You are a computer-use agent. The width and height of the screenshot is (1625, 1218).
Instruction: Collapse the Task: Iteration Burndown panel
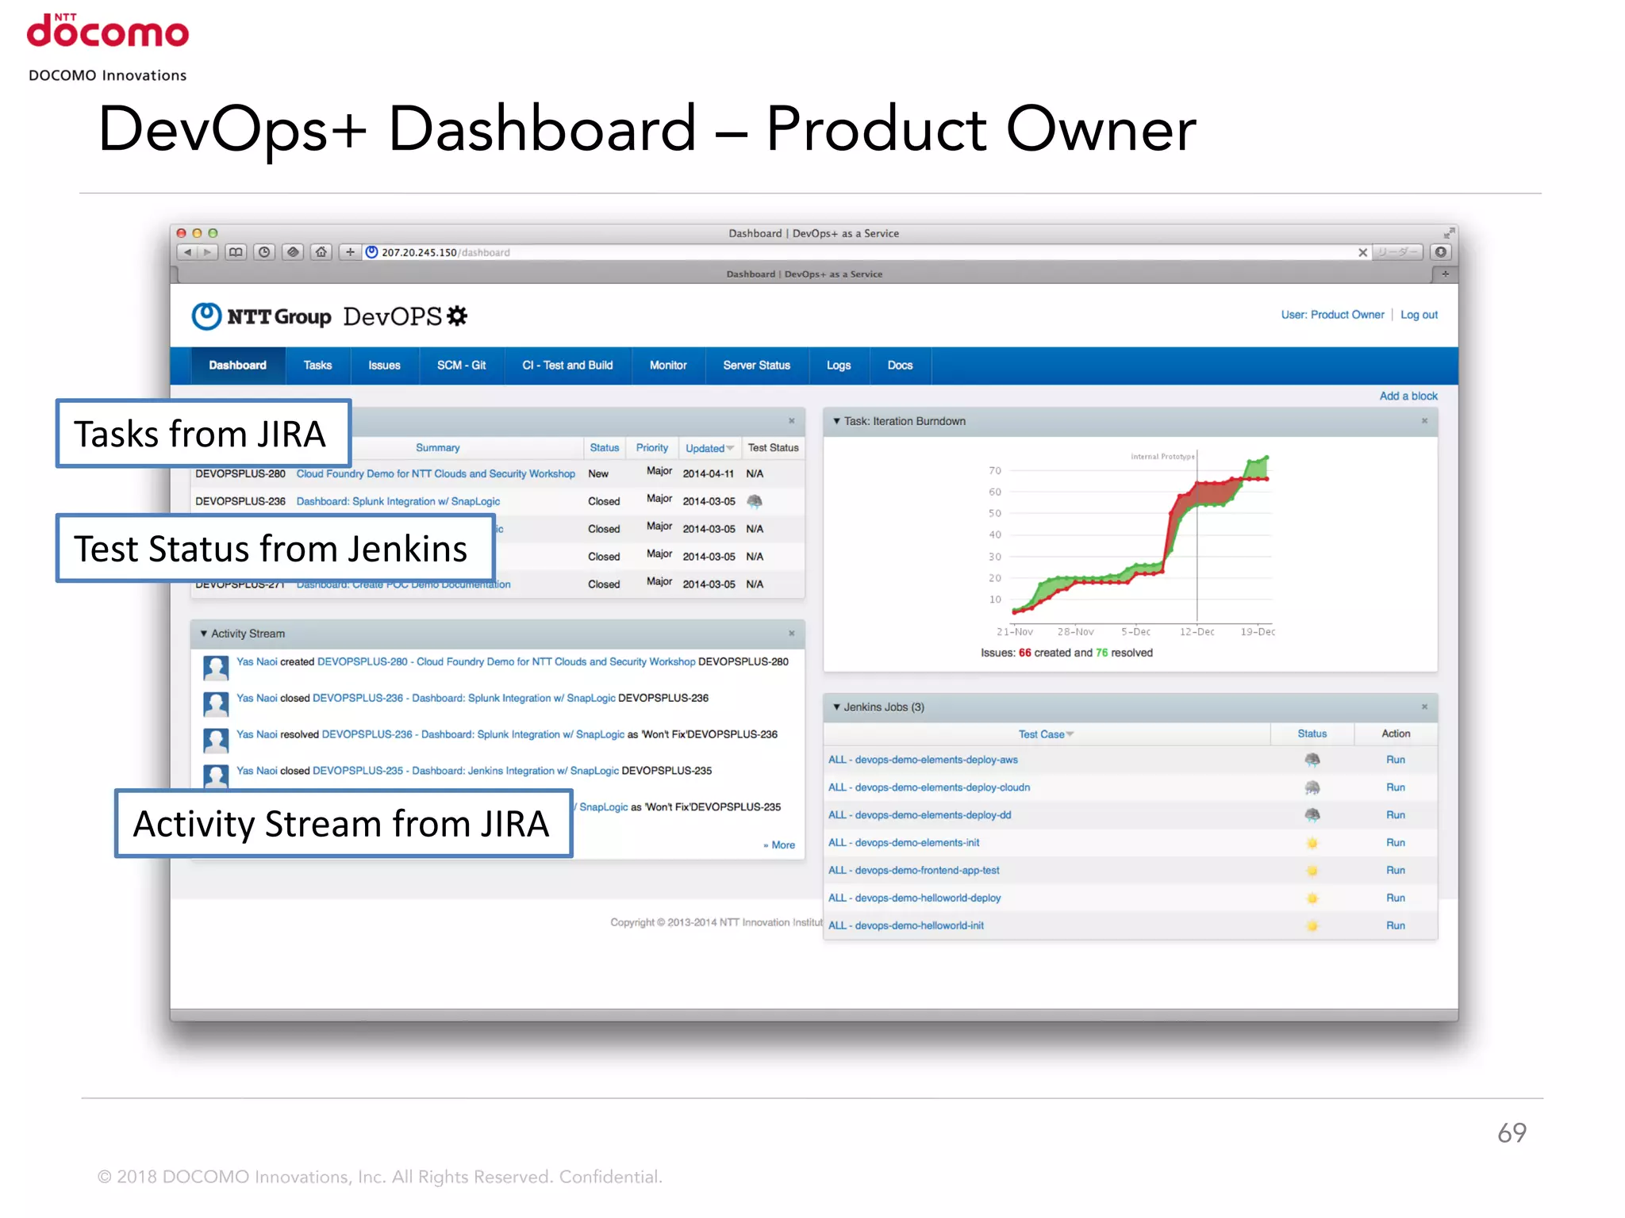click(x=836, y=421)
